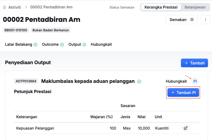The image size is (212, 140).
Task: Select the Outcome tab
Action: click(50, 44)
